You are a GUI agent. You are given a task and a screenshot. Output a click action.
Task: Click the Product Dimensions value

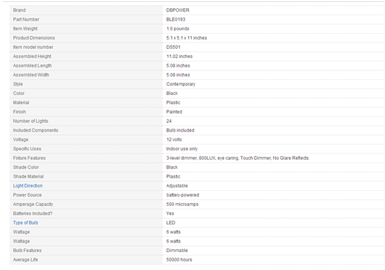186,38
